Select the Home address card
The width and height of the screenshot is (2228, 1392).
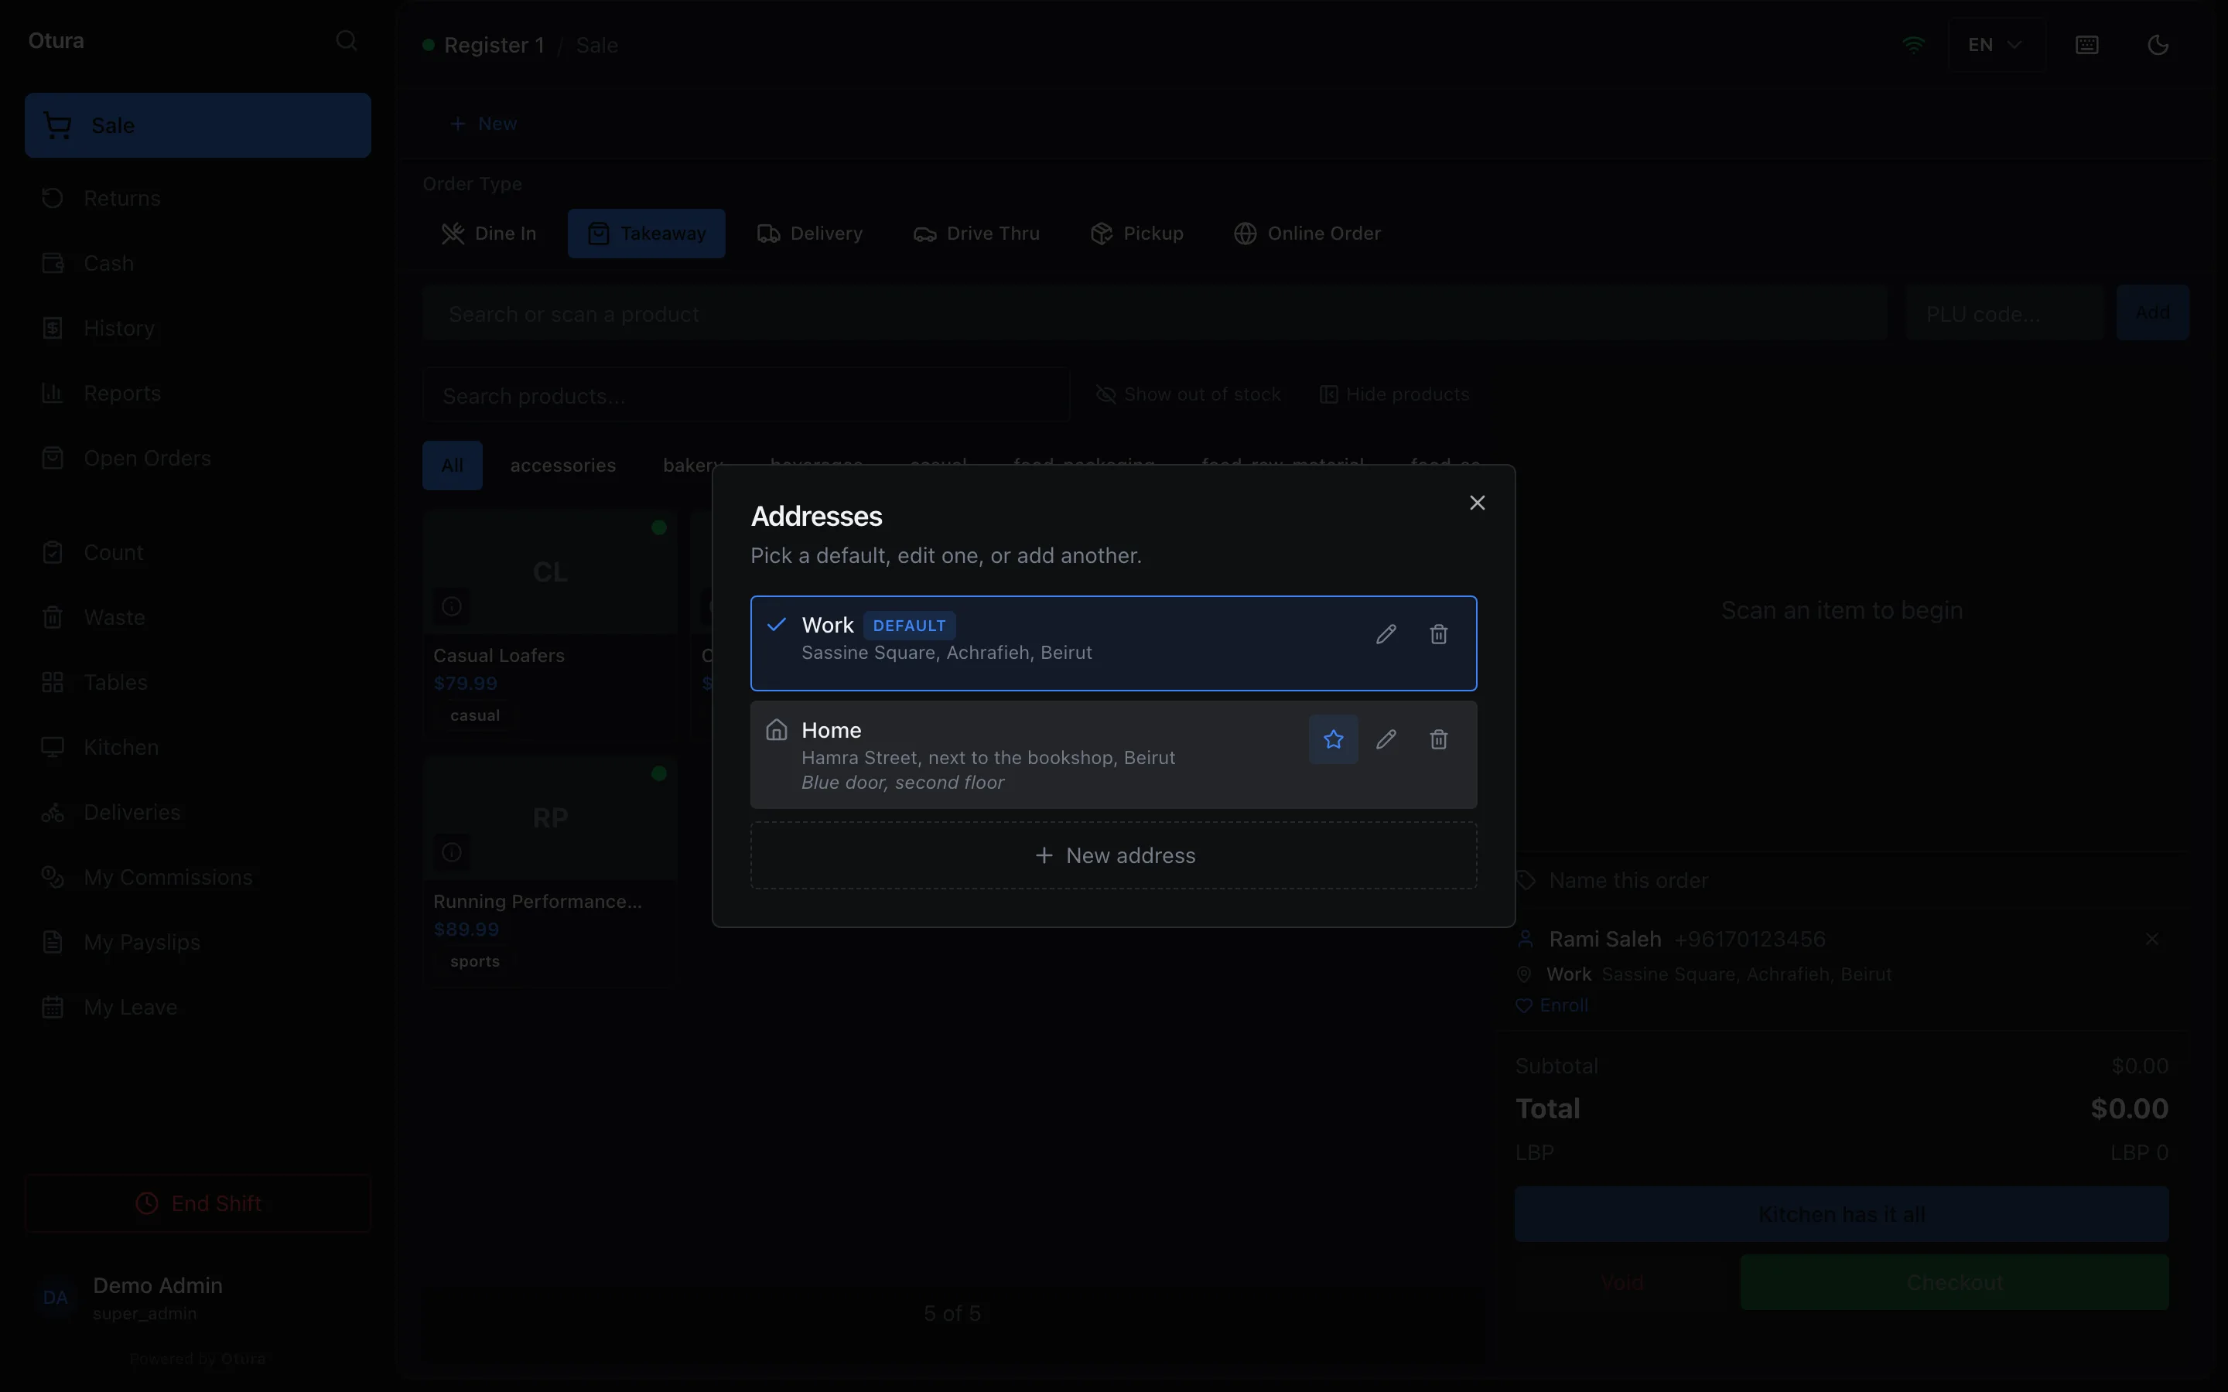(1113, 755)
